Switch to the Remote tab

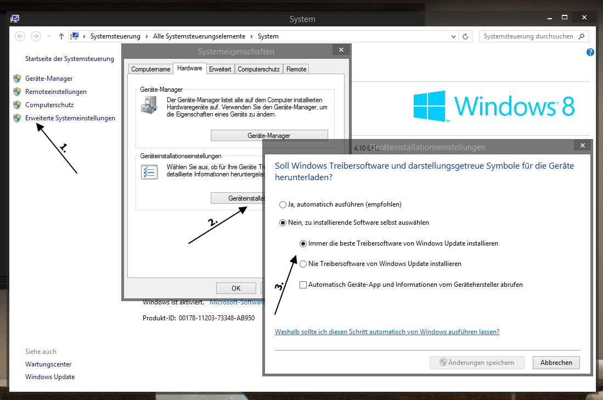click(x=296, y=69)
